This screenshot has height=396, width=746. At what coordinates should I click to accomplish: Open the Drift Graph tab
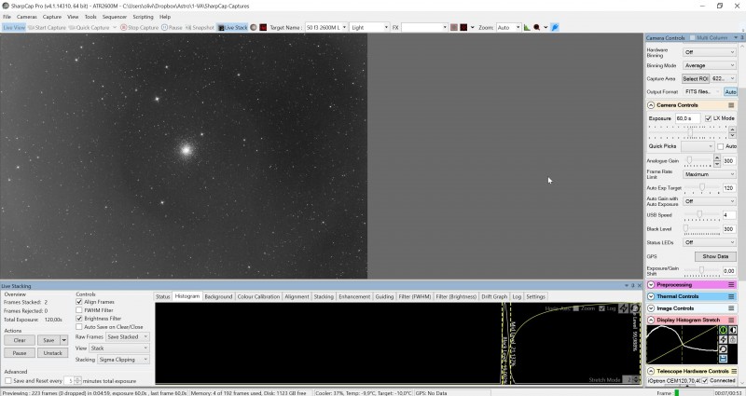pos(494,296)
